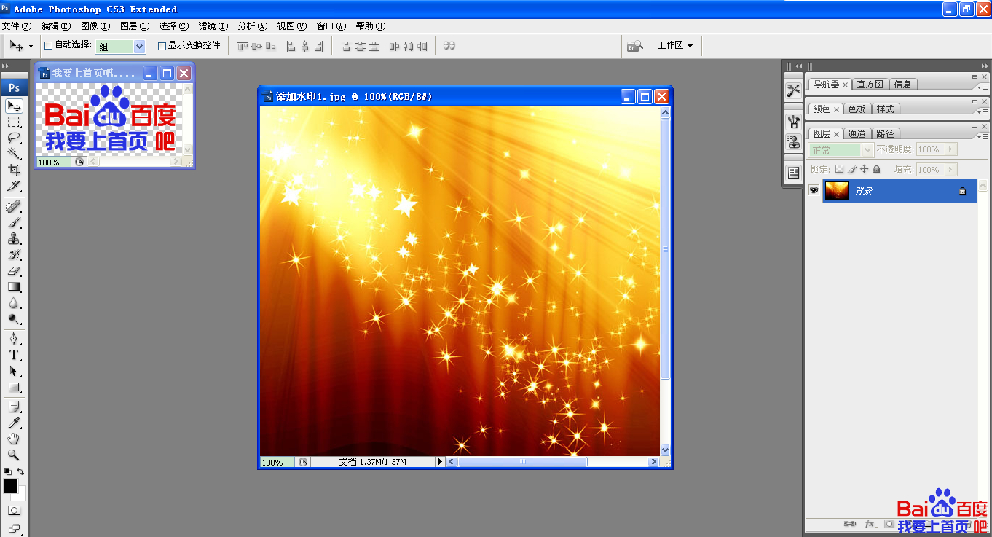992x537 pixels.
Task: Expand the toolbox to double columns
Action: 6,66
